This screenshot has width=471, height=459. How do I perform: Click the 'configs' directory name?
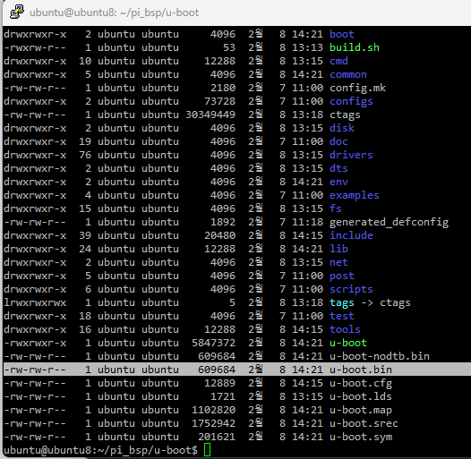click(351, 101)
